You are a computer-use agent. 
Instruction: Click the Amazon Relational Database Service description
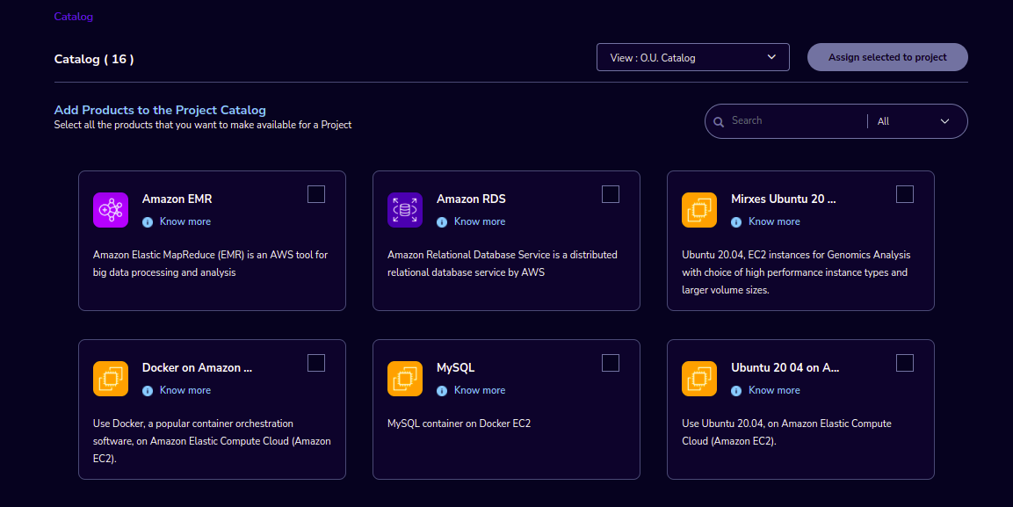tap(503, 264)
